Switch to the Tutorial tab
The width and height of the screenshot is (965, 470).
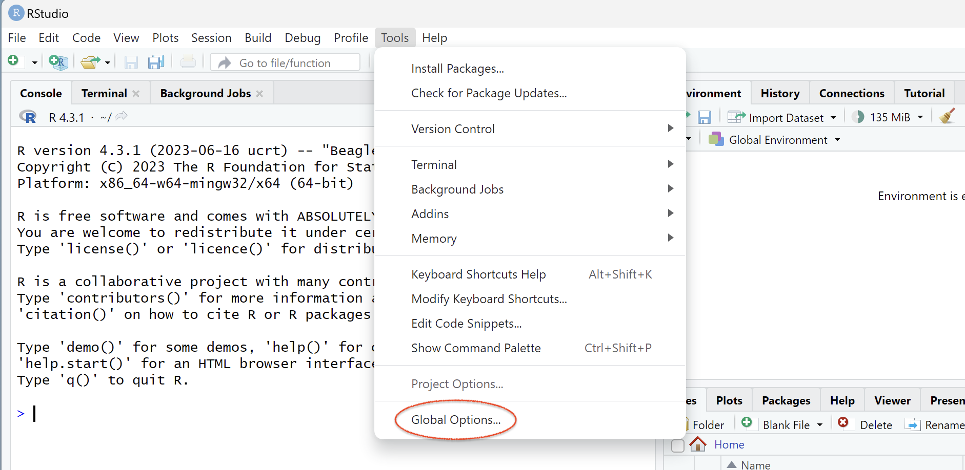click(x=924, y=93)
